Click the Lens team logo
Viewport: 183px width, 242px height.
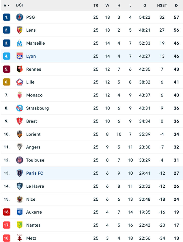pyautogui.click(x=20, y=30)
